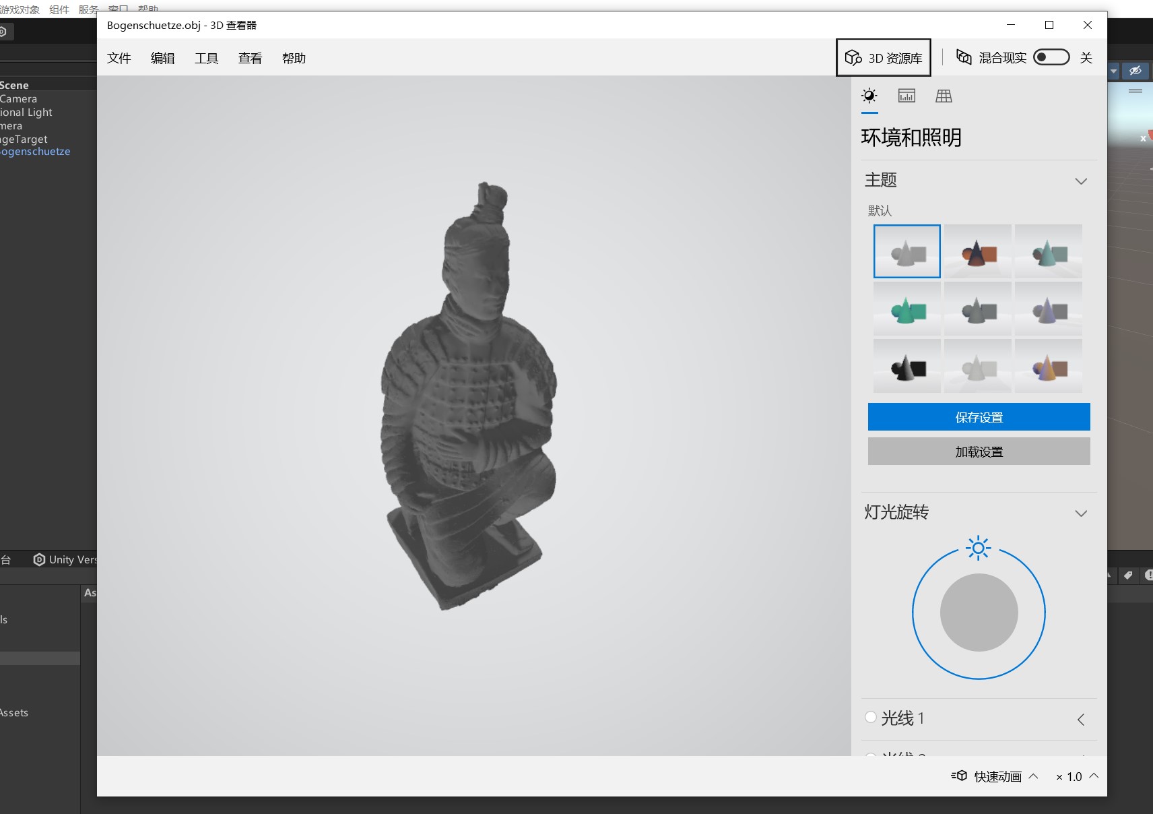Maximize the 3D viewer window
This screenshot has width=1153, height=814.
[x=1049, y=25]
